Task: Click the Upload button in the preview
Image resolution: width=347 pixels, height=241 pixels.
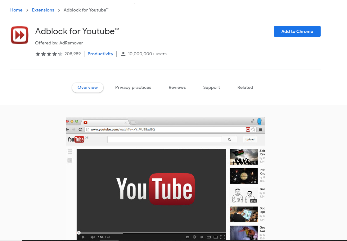Action: tap(250, 139)
